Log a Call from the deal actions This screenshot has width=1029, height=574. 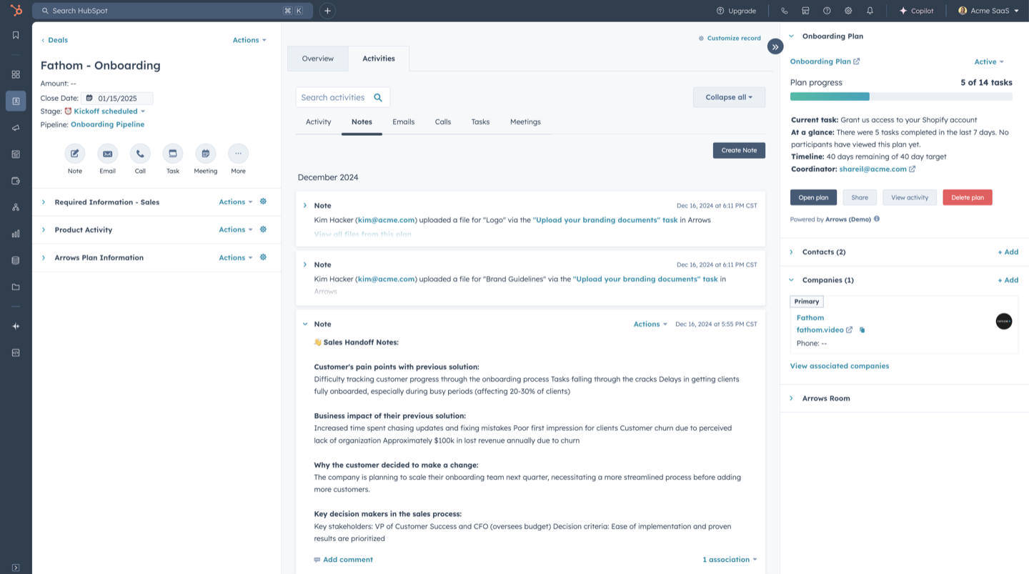click(x=140, y=154)
